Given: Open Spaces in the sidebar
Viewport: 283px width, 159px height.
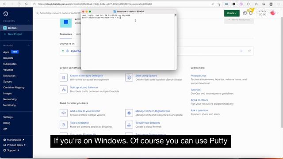Looking at the screenshot, I should pyautogui.click(x=8, y=82).
